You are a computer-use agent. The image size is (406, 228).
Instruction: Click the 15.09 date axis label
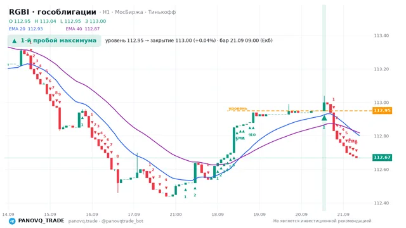click(x=50, y=214)
